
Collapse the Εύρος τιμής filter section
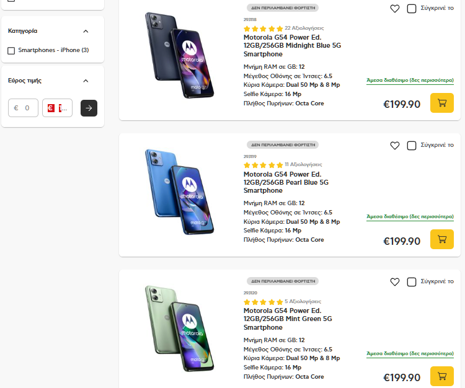(x=86, y=81)
